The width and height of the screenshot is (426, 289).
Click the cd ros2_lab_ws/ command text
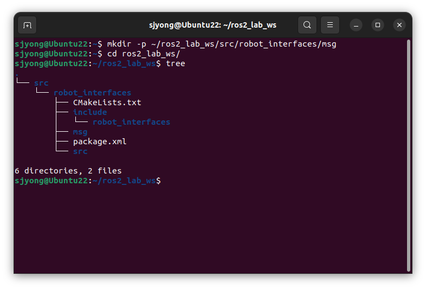(x=144, y=54)
